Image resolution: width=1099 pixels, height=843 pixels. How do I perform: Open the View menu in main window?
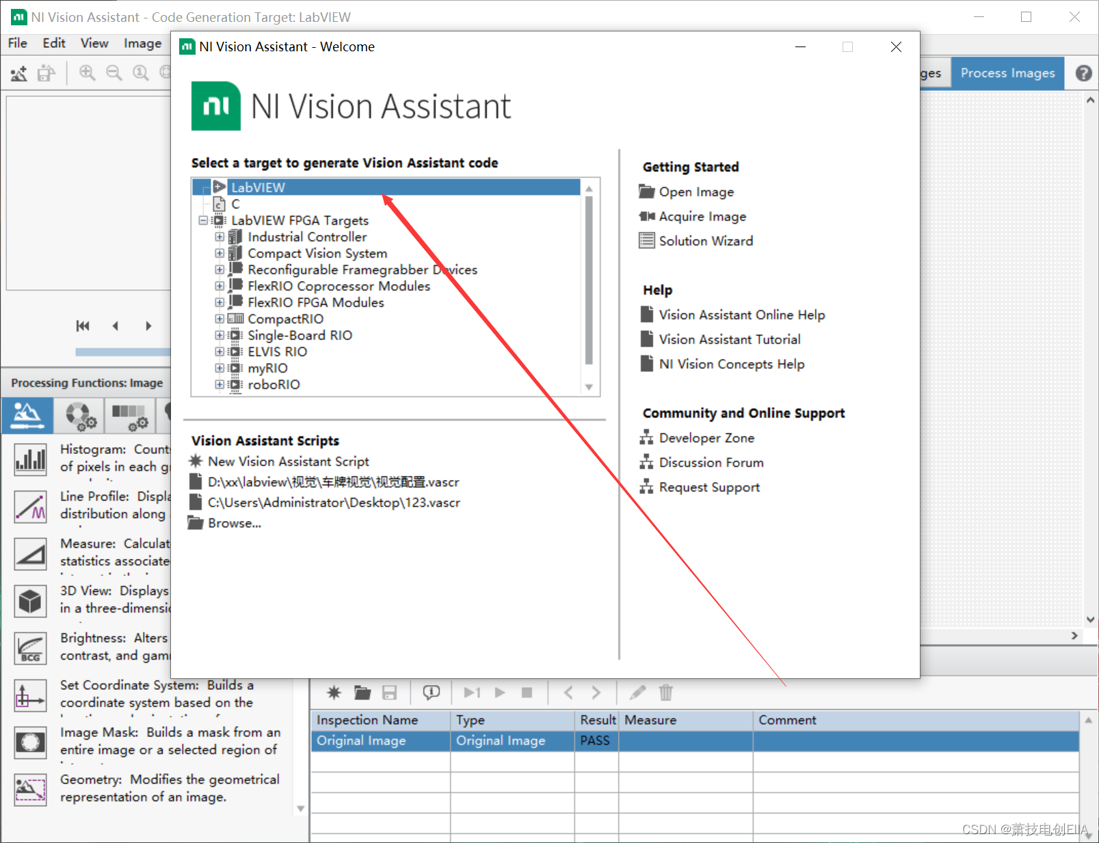pyautogui.click(x=94, y=43)
